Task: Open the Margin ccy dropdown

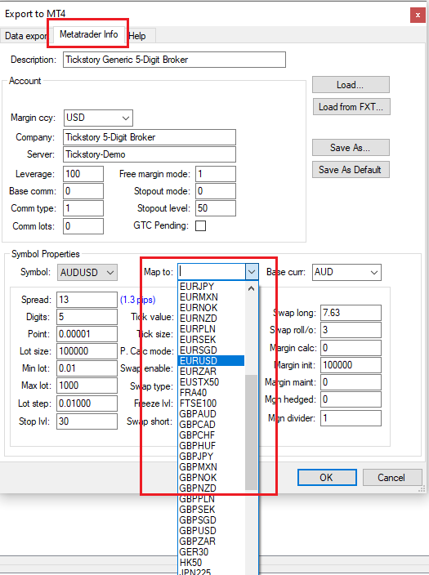Action: 98,118
